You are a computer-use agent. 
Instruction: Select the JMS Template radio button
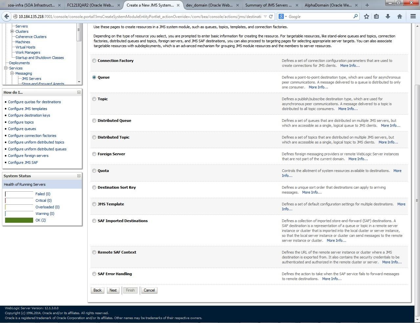[x=94, y=204]
